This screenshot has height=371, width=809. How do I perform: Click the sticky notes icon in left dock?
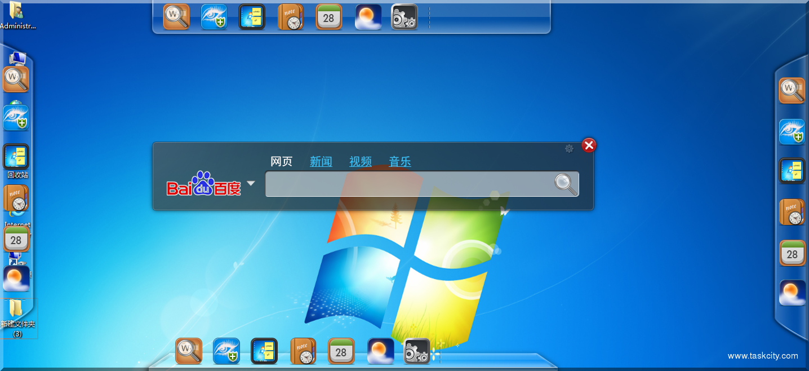[x=16, y=156]
